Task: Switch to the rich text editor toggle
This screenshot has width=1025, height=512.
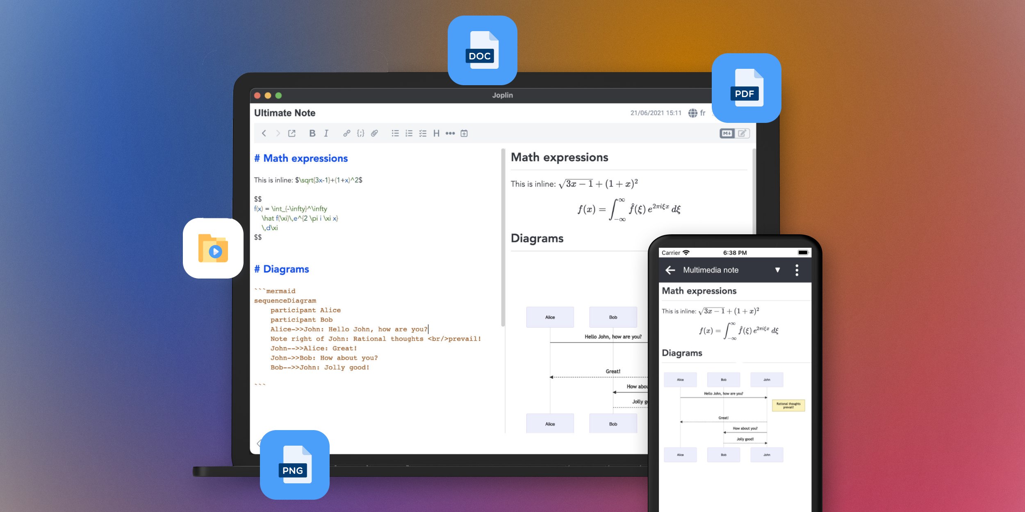Action: click(x=742, y=133)
